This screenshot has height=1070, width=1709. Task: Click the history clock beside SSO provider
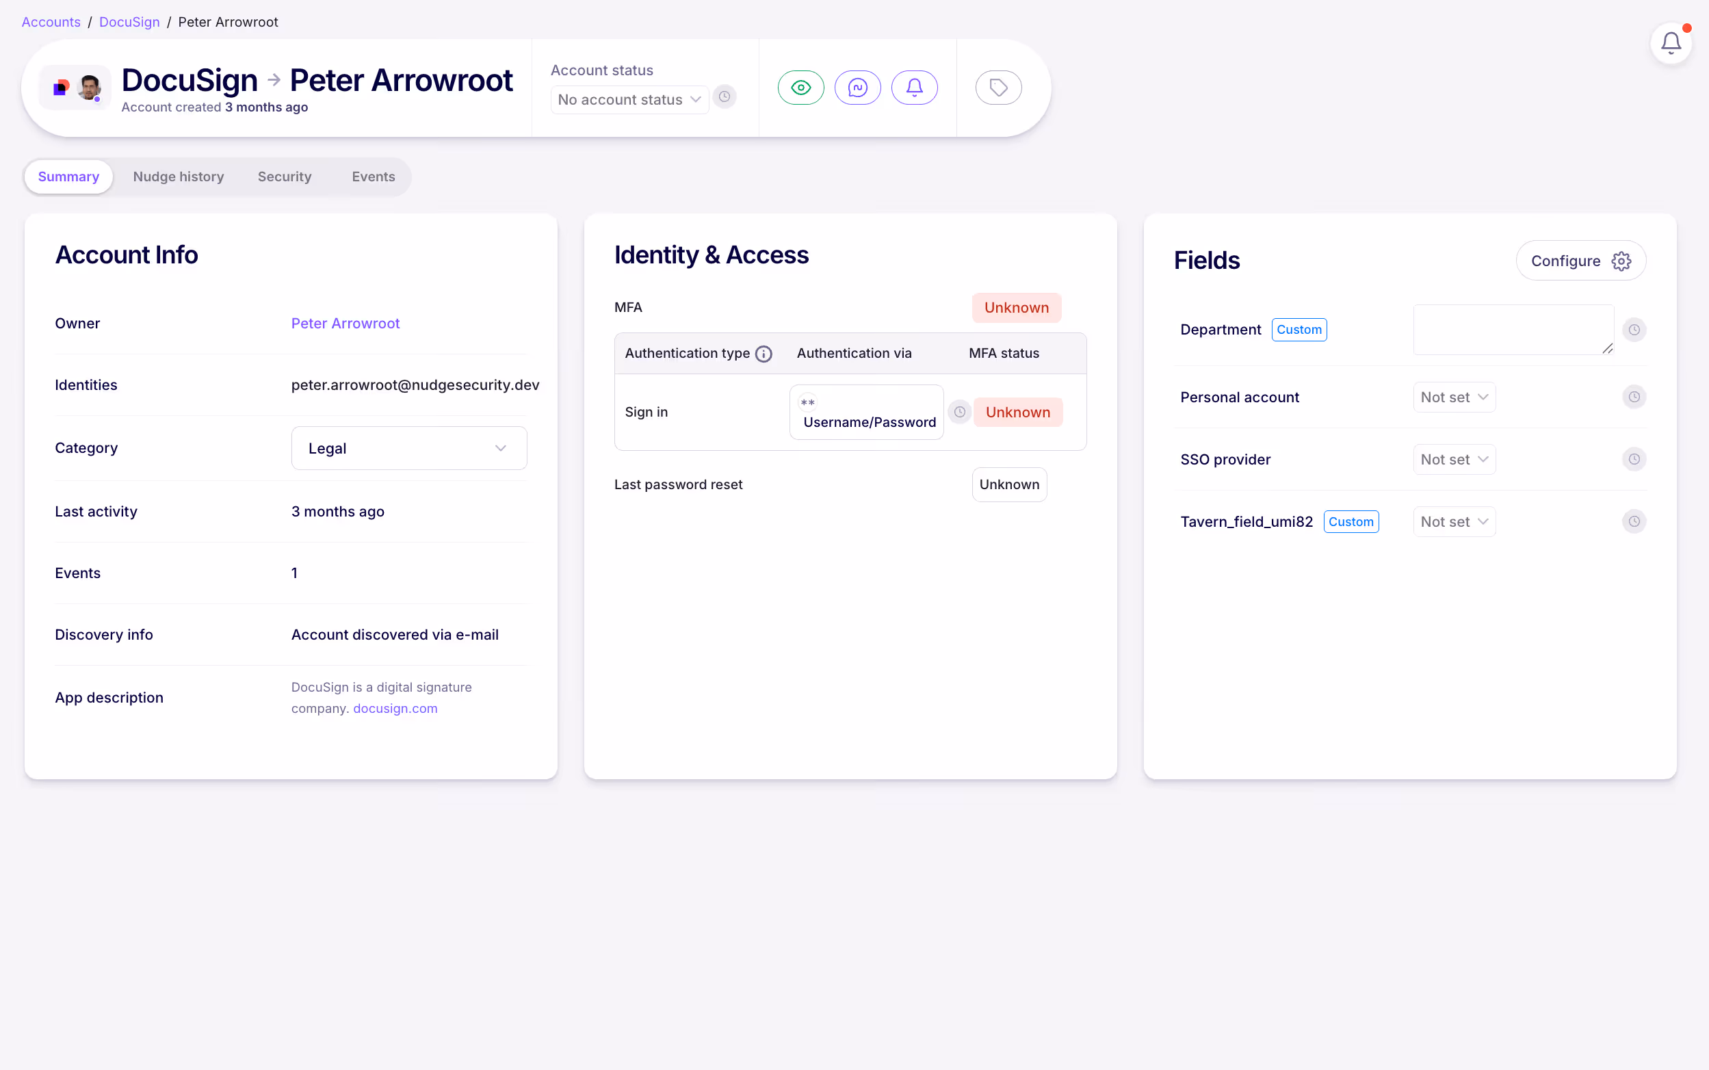point(1634,458)
